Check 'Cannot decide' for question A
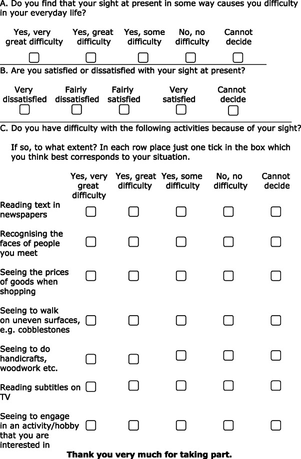301x459 pixels. pyautogui.click(x=238, y=57)
